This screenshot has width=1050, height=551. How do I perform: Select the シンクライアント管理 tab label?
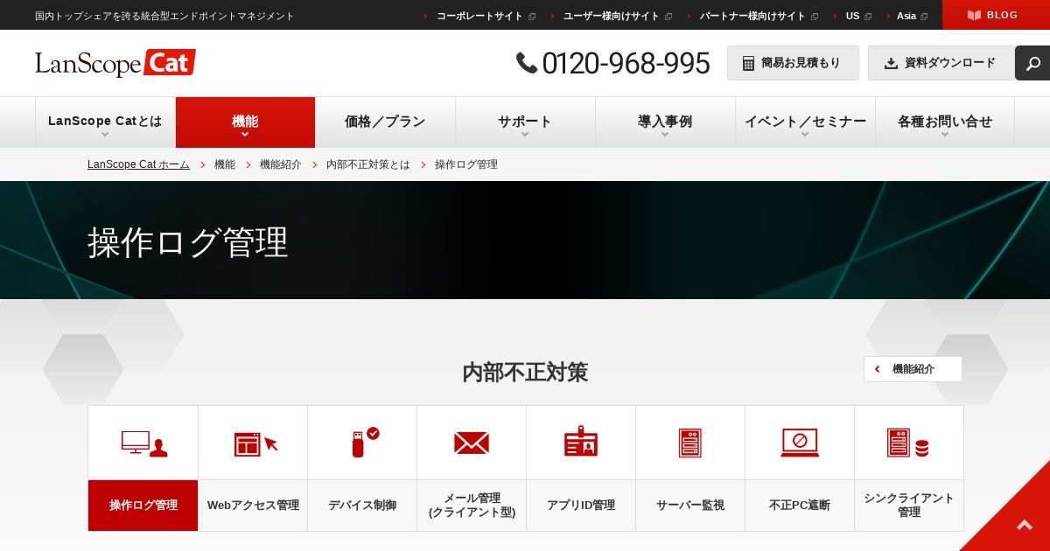click(909, 506)
